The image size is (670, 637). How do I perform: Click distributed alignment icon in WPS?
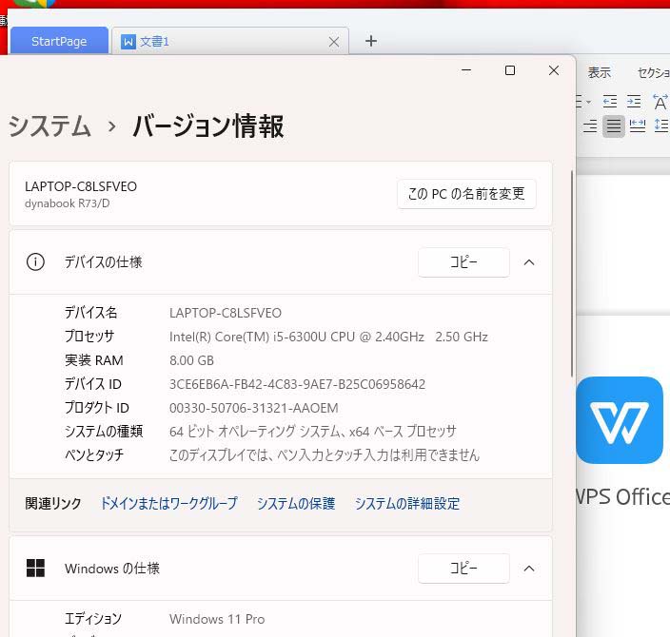coord(637,126)
